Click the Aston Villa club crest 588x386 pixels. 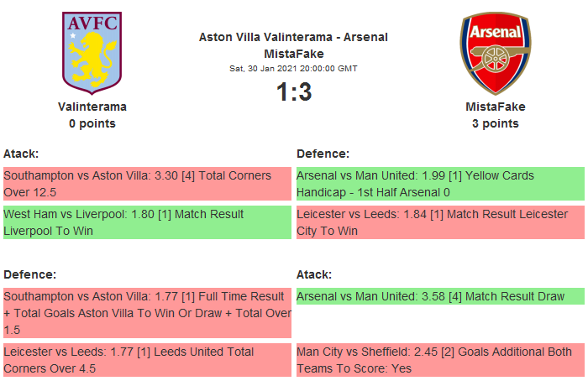coord(92,53)
